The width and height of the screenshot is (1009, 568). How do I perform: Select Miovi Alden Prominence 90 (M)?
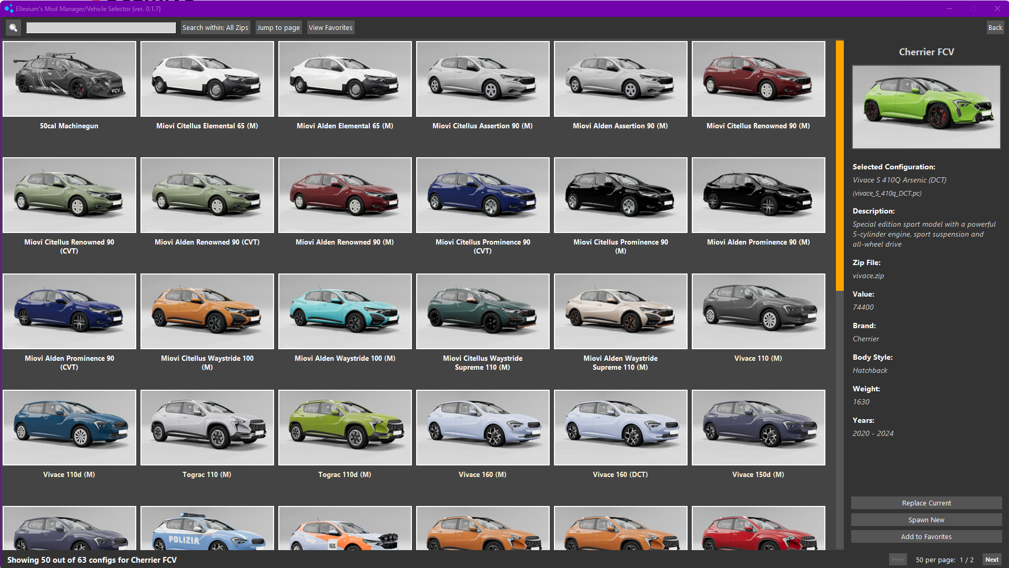[x=759, y=195]
